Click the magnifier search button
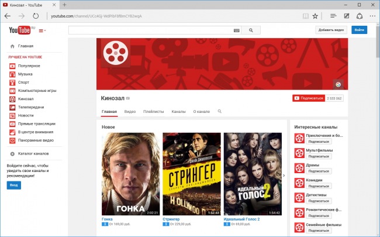The image size is (380, 237). tap(251, 30)
